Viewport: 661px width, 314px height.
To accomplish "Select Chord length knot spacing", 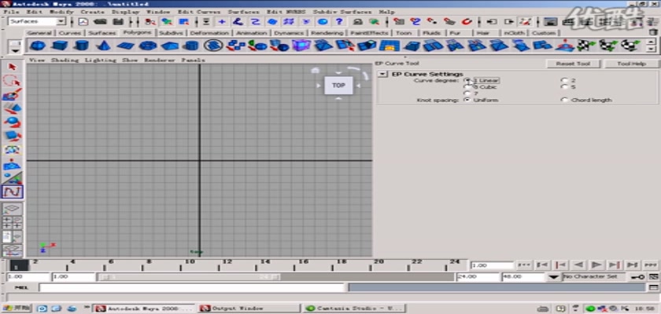I will (563, 100).
